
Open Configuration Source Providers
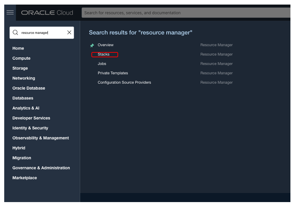[x=124, y=83]
